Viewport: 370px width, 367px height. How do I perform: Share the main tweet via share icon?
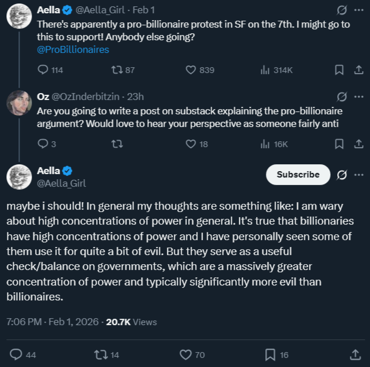(x=354, y=355)
